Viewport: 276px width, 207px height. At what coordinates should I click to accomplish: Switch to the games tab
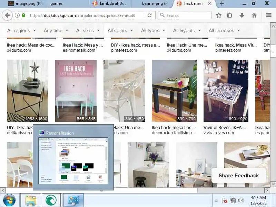point(69,3)
